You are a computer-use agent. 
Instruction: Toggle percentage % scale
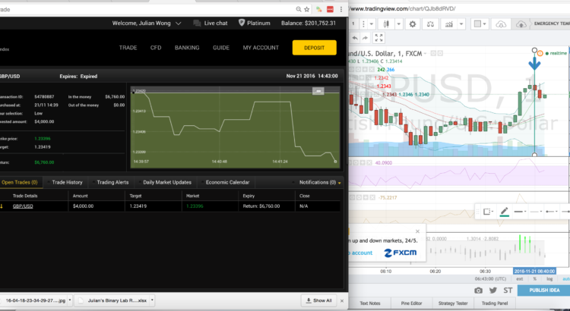click(535, 279)
